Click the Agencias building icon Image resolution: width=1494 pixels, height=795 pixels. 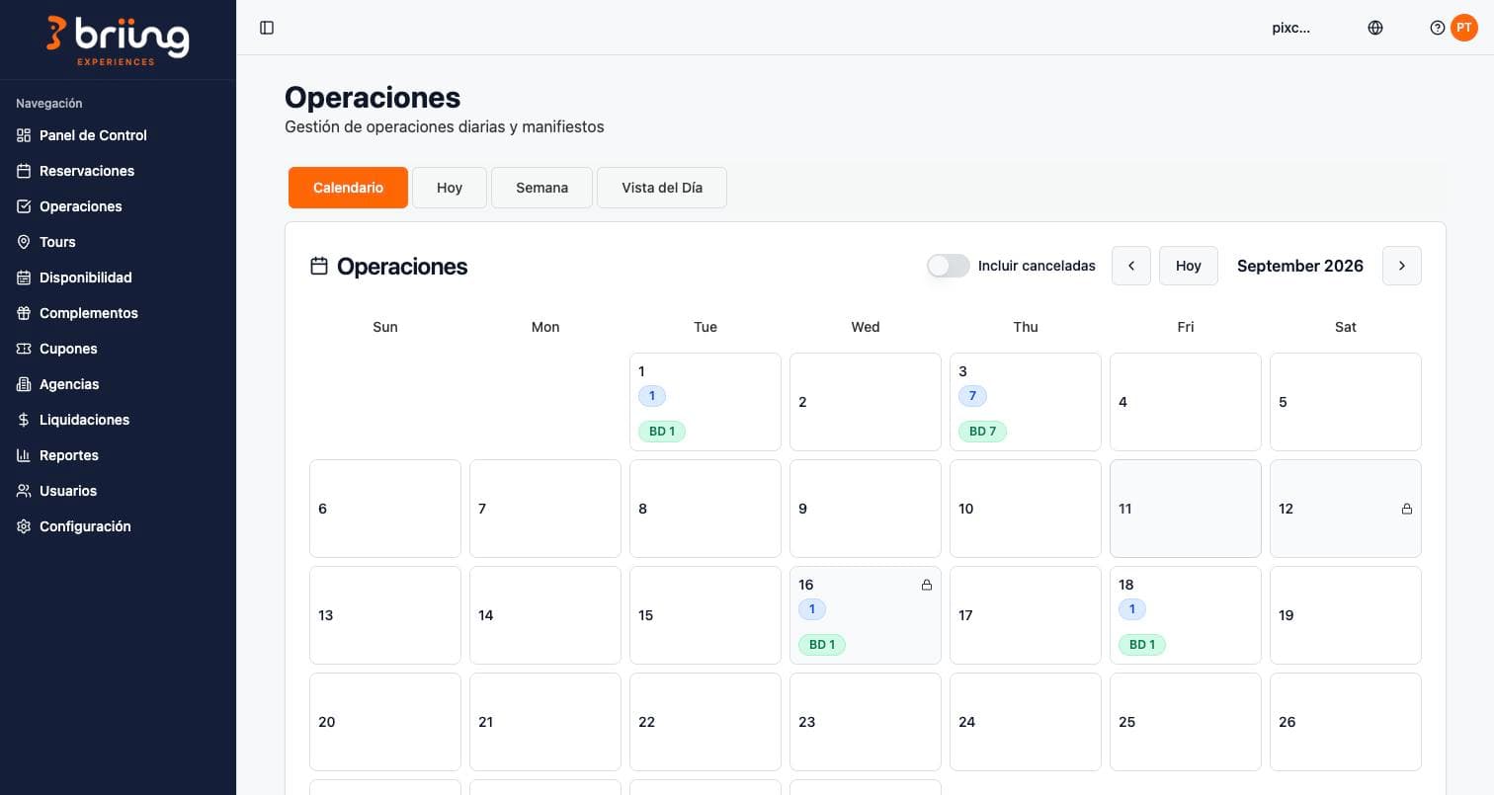(x=24, y=384)
